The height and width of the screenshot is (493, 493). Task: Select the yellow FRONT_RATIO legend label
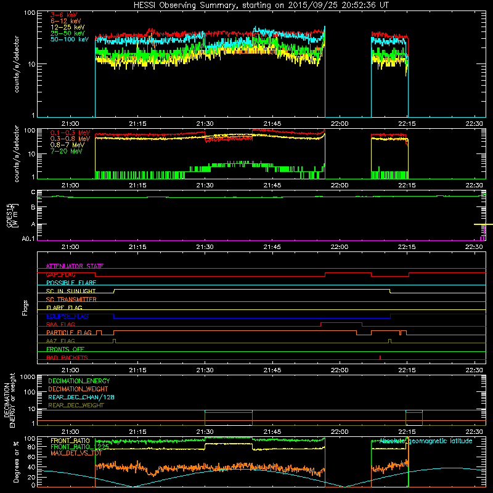[70, 441]
